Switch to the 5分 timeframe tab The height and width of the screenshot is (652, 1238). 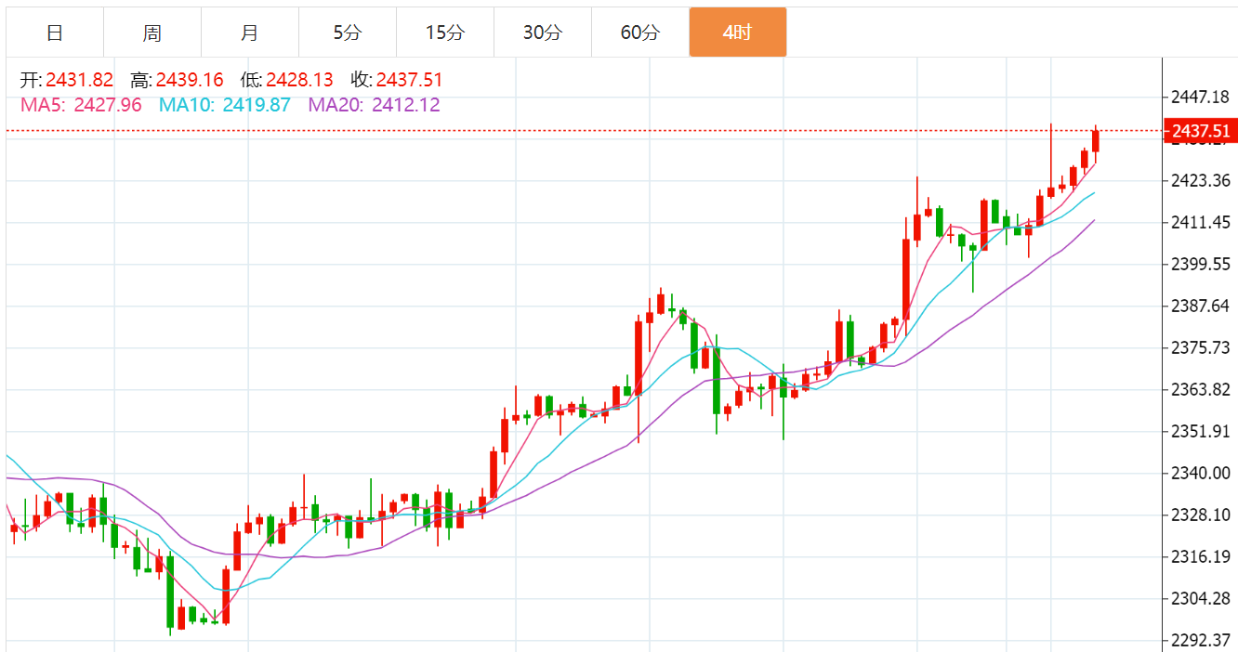tap(348, 33)
